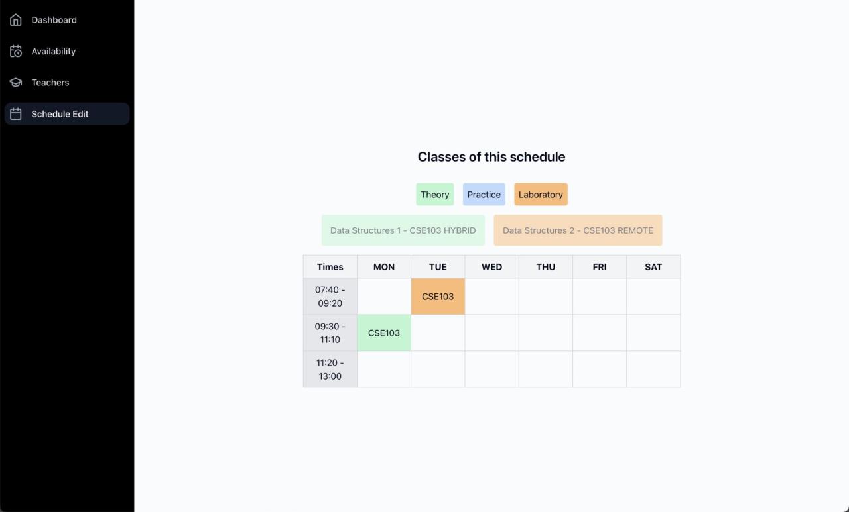Screen dimensions: 849x512
Task: Click the empty Wednesday 09:30 slot
Action: tap(491, 333)
